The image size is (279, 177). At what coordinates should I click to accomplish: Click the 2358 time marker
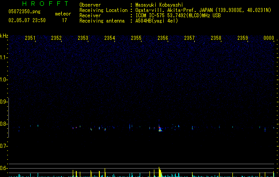[x=216, y=38]
